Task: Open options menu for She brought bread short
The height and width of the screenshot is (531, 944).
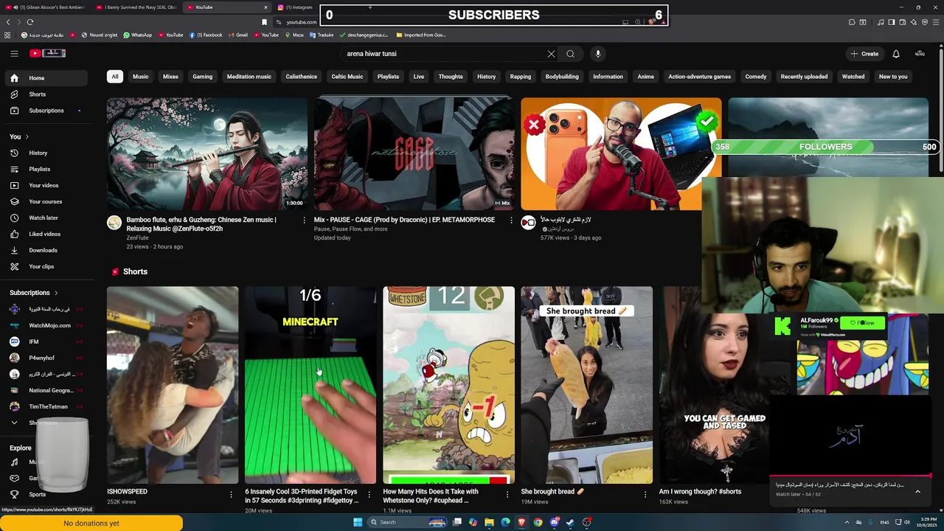Action: (645, 495)
